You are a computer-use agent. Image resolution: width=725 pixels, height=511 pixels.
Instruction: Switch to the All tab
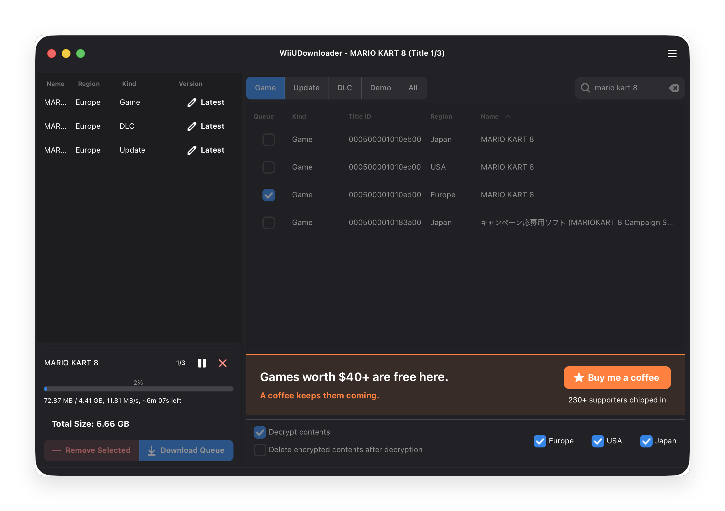413,88
